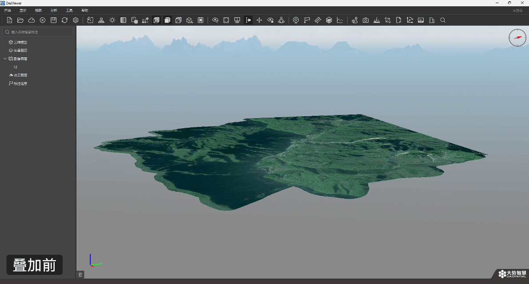
Task: Toggle the solid cube display mode
Action: (x=167, y=20)
